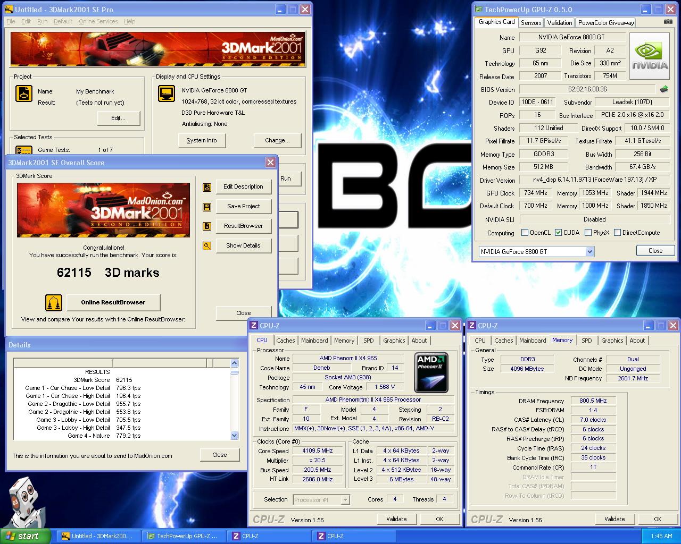Click the Edit Description button
Screen dimensions: 681x544
(x=243, y=187)
